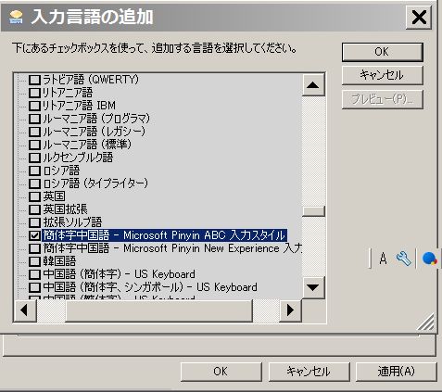Click the horizontal scrollbar thumb

[x=158, y=310]
